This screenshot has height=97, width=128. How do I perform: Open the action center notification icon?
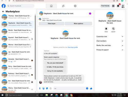(x=125, y=95)
